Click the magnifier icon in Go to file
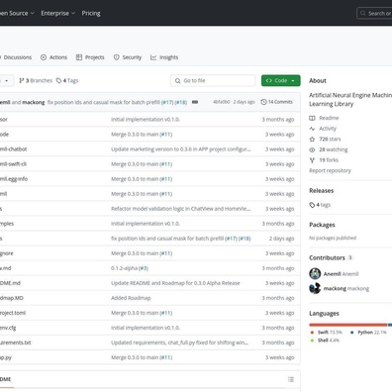Viewport: 392px width, 392px height. [x=177, y=80]
